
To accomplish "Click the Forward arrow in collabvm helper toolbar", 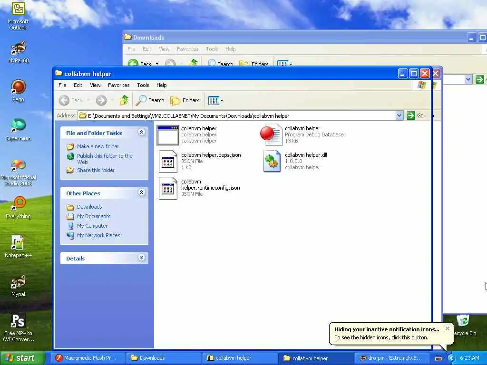I will click(x=101, y=100).
